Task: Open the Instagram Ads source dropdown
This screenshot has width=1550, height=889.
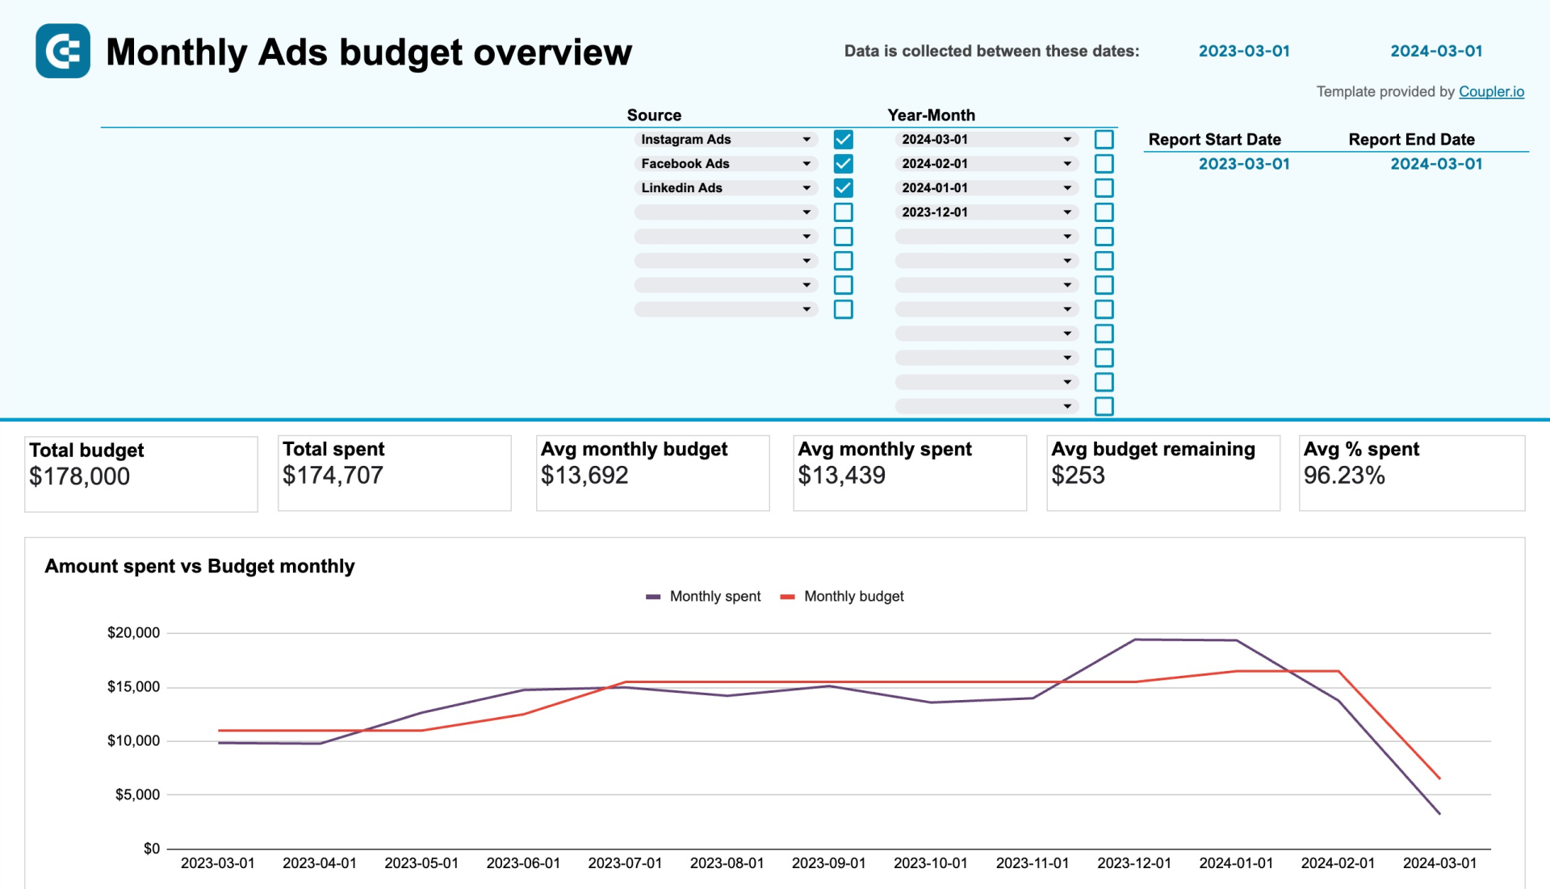Action: tap(806, 139)
